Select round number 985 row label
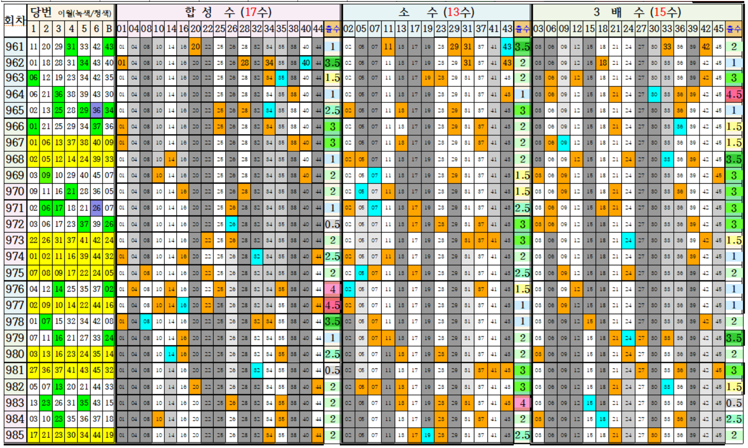The width and height of the screenshot is (748, 448). coord(15,435)
